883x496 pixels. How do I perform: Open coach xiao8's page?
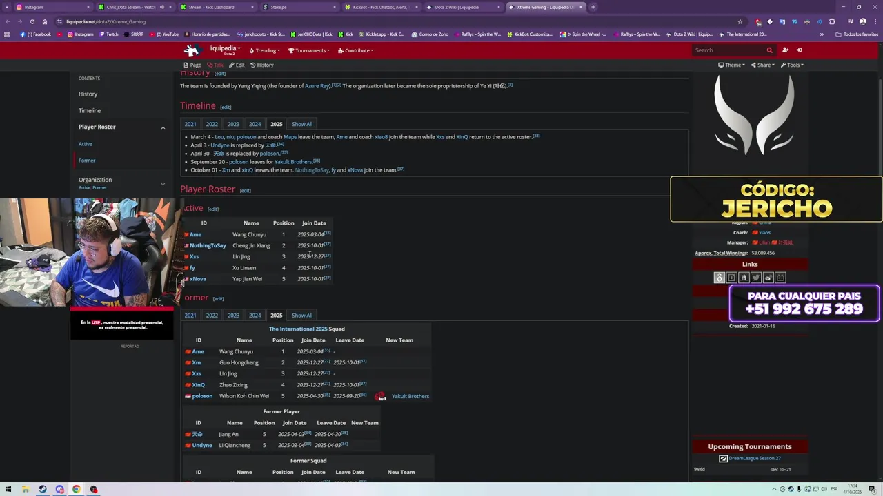[x=764, y=233]
